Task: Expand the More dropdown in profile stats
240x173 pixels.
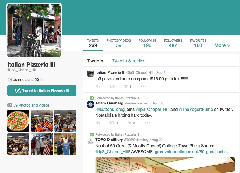Action: point(222,45)
